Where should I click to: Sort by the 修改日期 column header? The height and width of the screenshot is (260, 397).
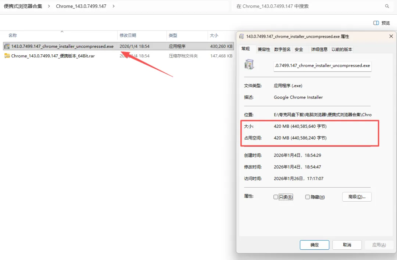[x=142, y=35]
